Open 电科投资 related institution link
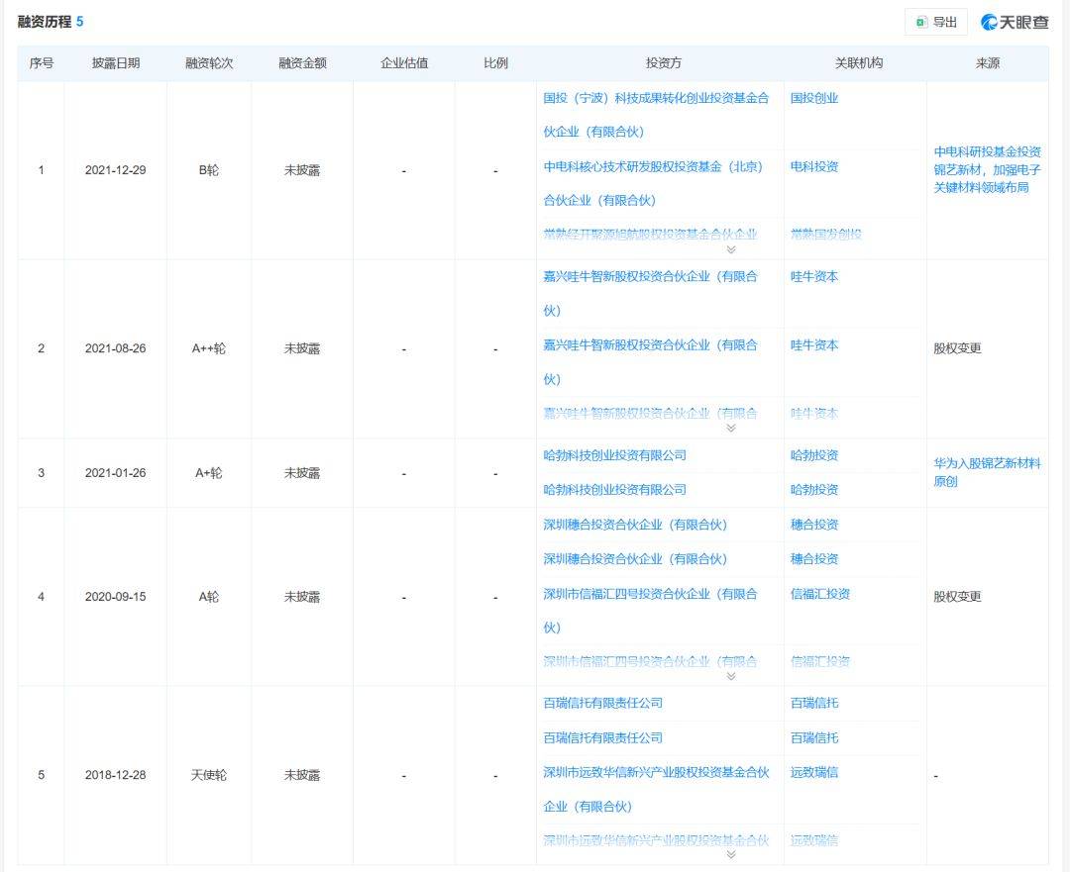The width and height of the screenshot is (1070, 872). click(x=813, y=166)
